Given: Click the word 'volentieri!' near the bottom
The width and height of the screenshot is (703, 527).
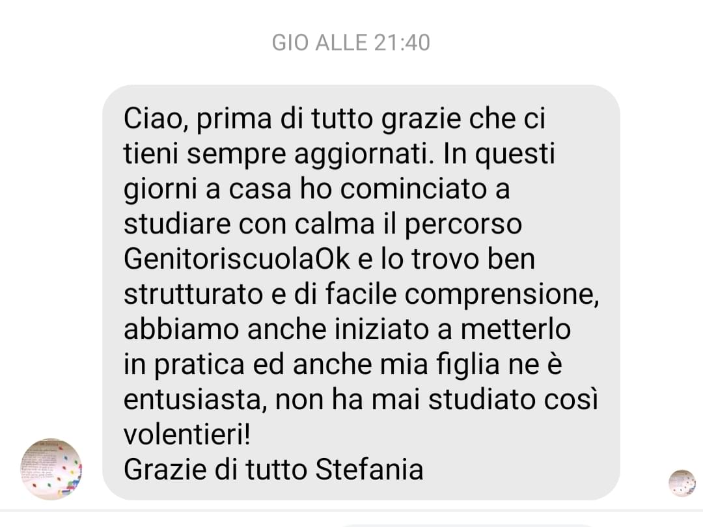Looking at the screenshot, I should point(187,434).
